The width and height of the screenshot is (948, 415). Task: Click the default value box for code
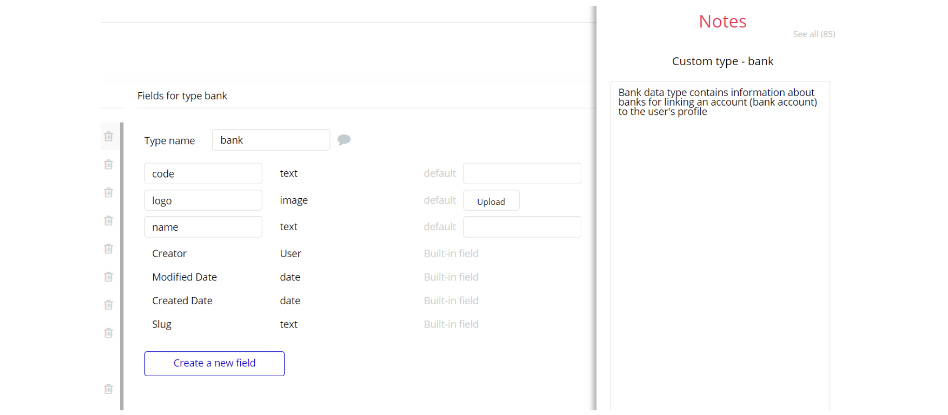[522, 174]
